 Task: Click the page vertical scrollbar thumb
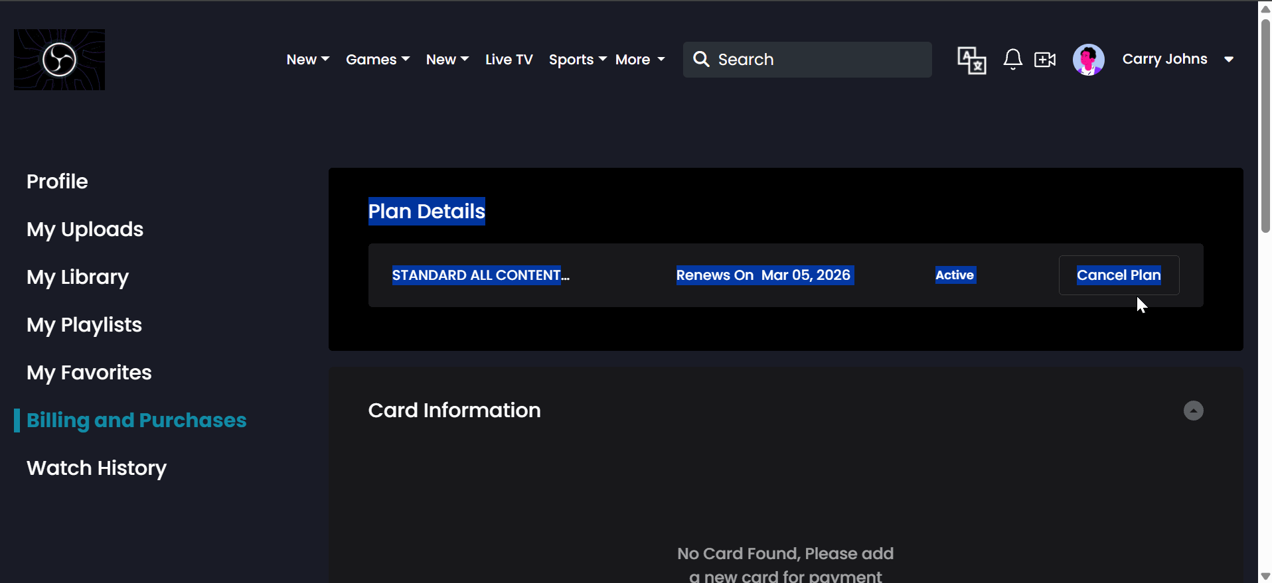tap(1265, 126)
